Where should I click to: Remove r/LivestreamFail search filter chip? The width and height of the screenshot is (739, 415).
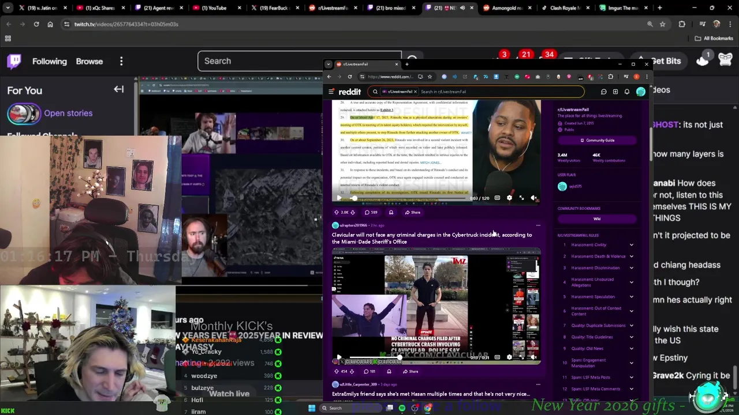coord(415,92)
